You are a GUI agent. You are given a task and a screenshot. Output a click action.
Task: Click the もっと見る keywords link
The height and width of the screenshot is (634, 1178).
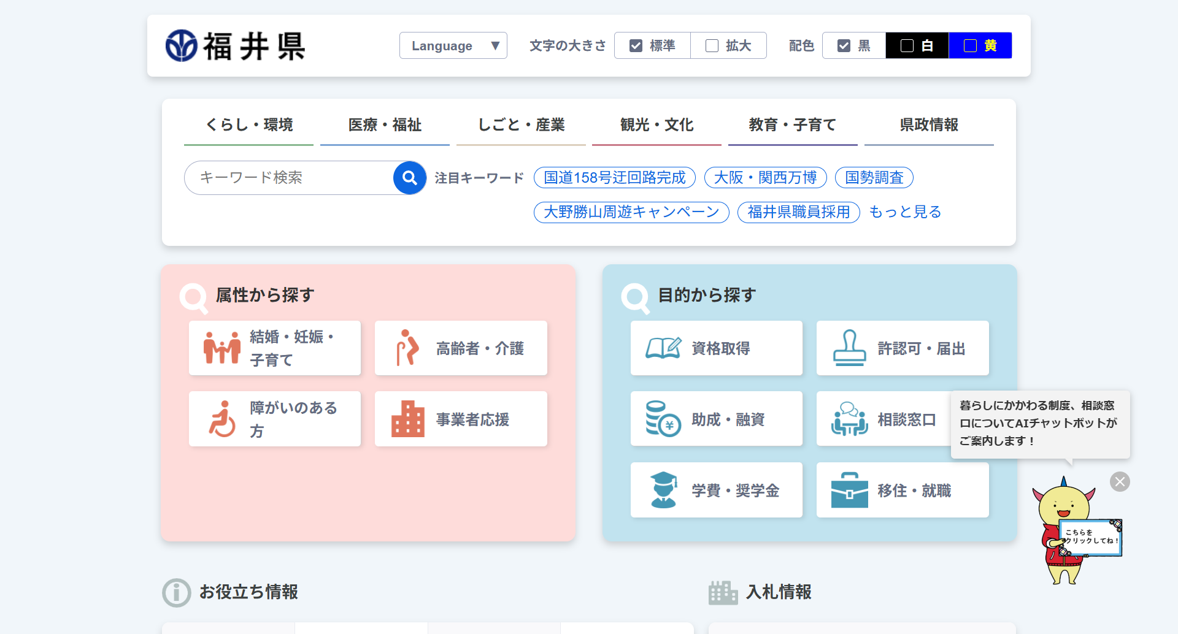pos(905,212)
